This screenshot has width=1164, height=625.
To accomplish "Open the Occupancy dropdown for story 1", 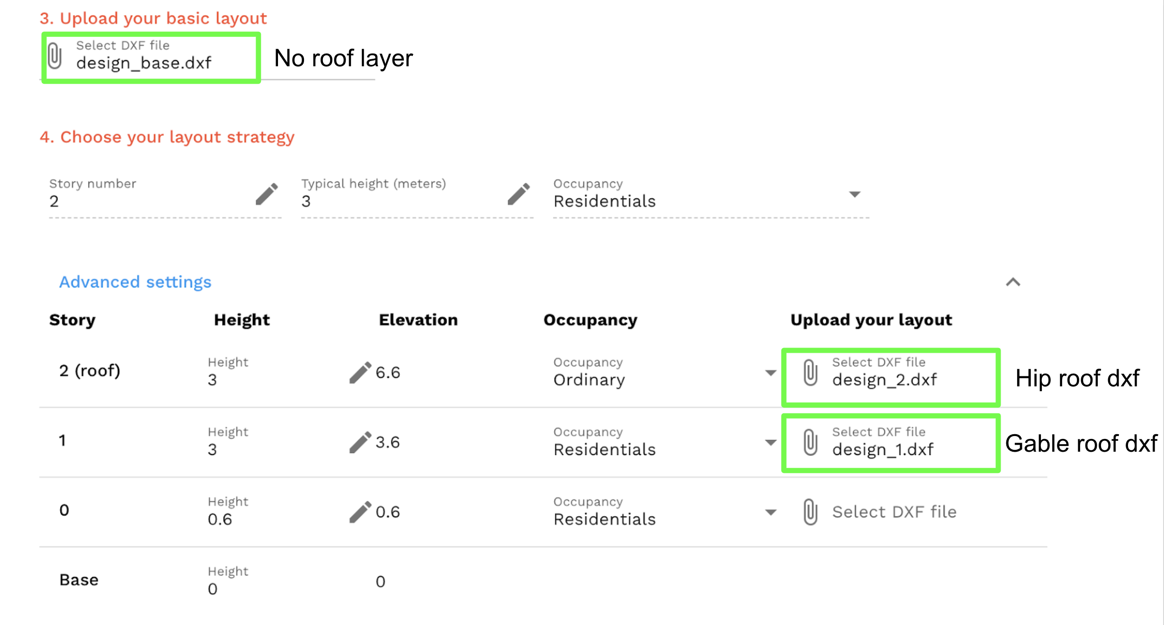I will [770, 442].
